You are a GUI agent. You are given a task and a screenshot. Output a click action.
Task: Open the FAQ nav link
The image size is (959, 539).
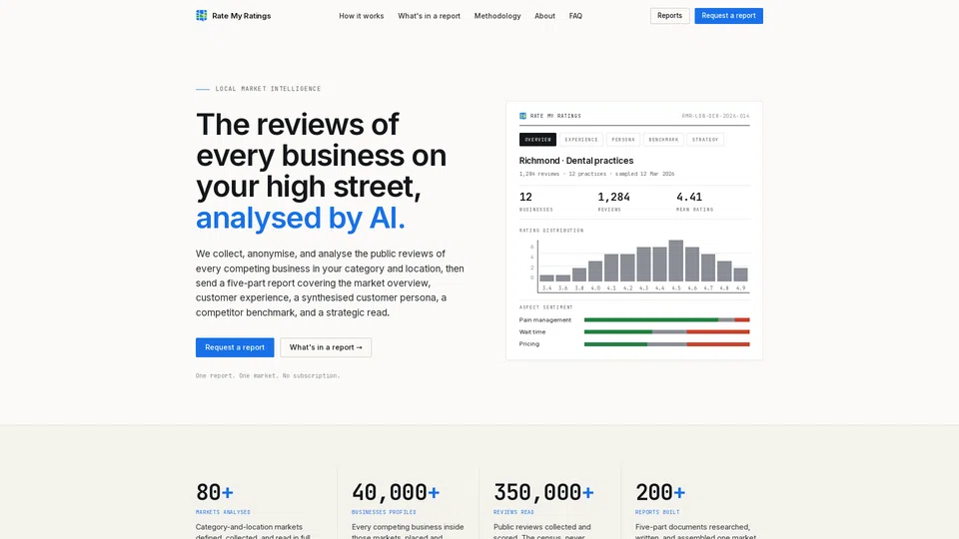tap(575, 16)
